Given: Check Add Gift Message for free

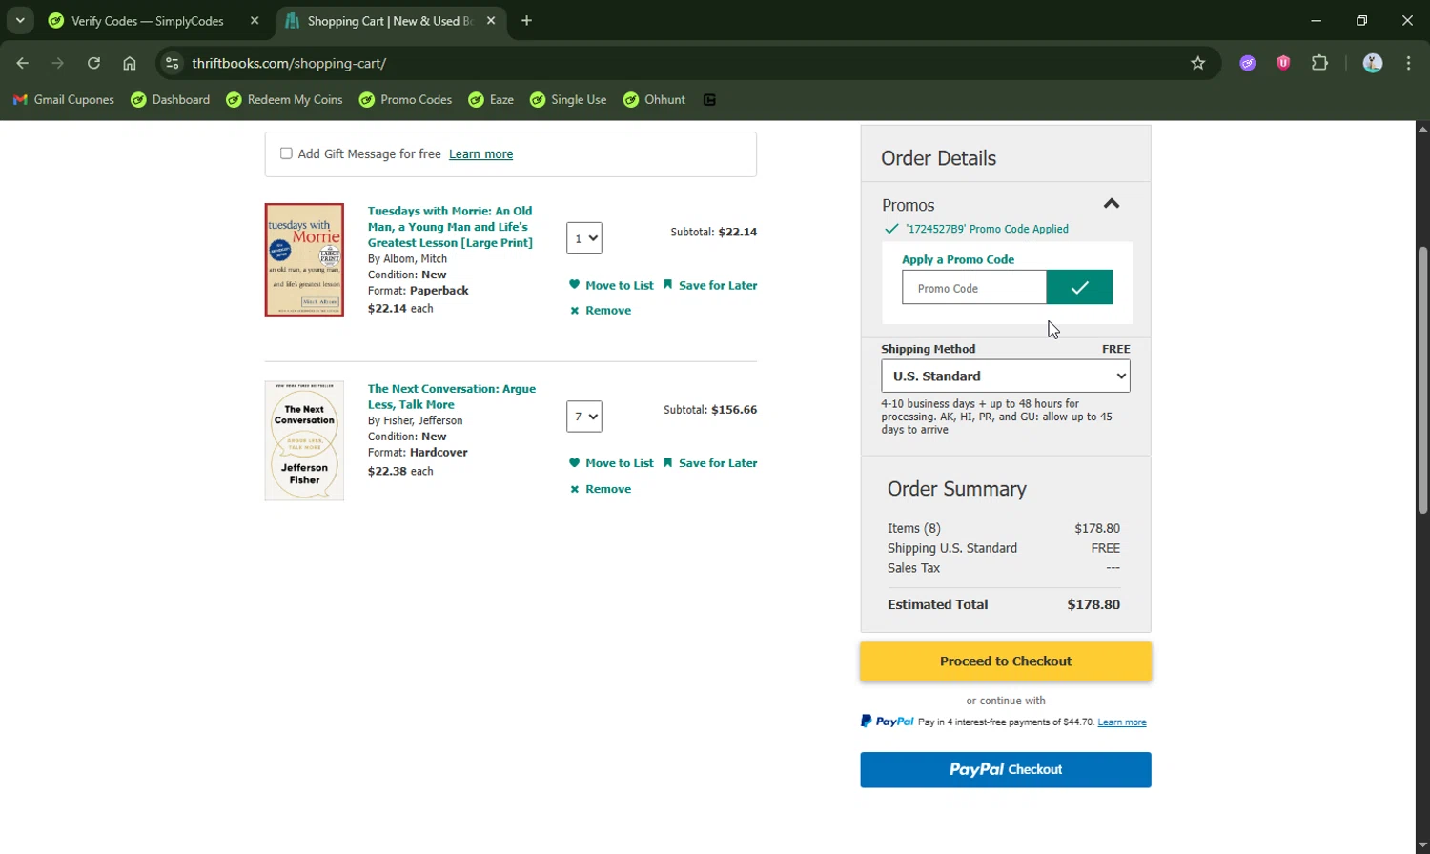Looking at the screenshot, I should pyautogui.click(x=286, y=153).
